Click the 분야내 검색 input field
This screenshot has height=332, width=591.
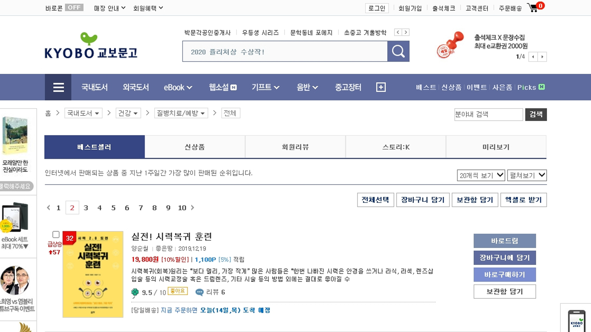(488, 114)
